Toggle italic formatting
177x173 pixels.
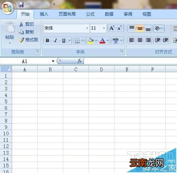pos(55,41)
